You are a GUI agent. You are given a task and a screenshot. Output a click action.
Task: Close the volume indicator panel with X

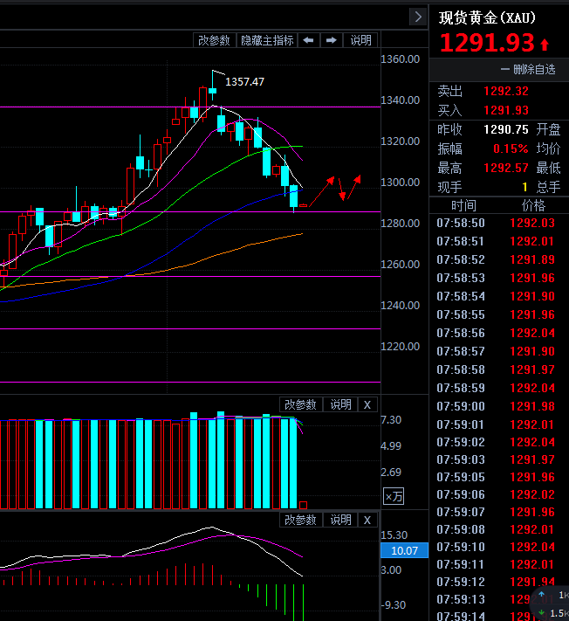coord(367,404)
